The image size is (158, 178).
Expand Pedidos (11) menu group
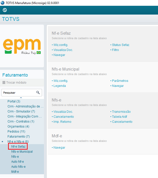(x=16, y=132)
